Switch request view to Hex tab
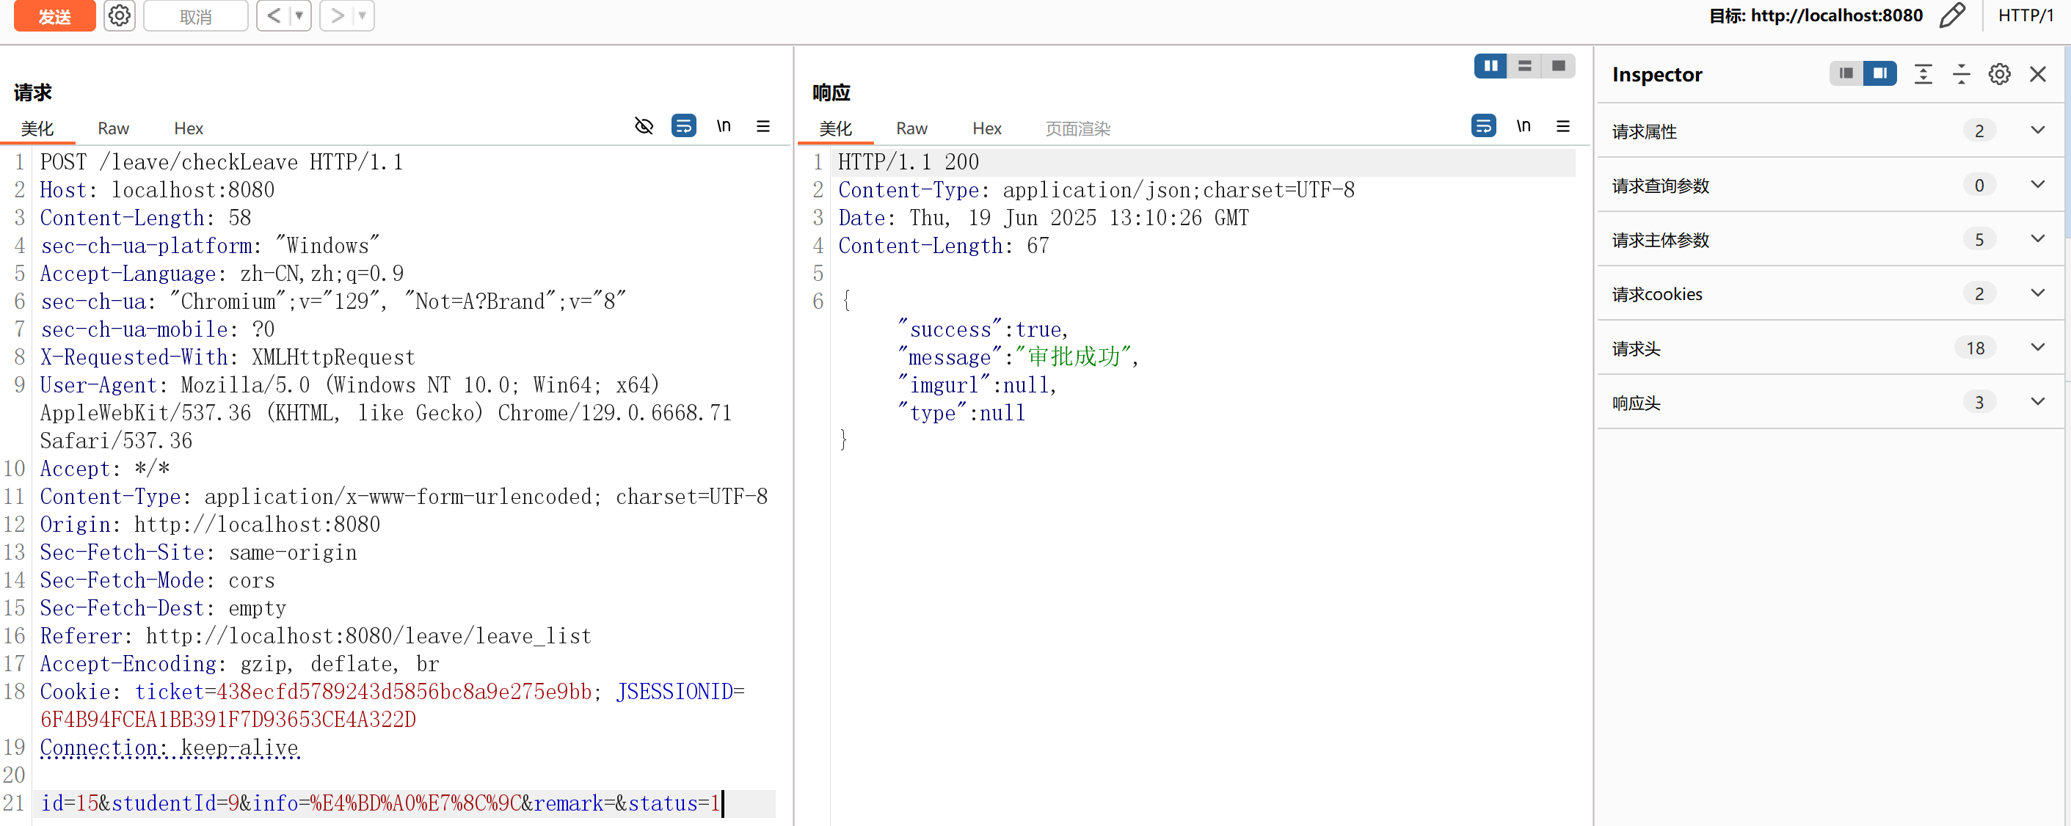 (x=188, y=128)
